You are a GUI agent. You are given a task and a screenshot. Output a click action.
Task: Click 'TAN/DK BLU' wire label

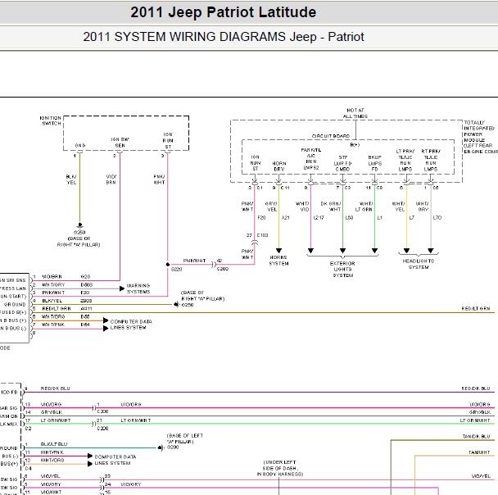pos(476,436)
